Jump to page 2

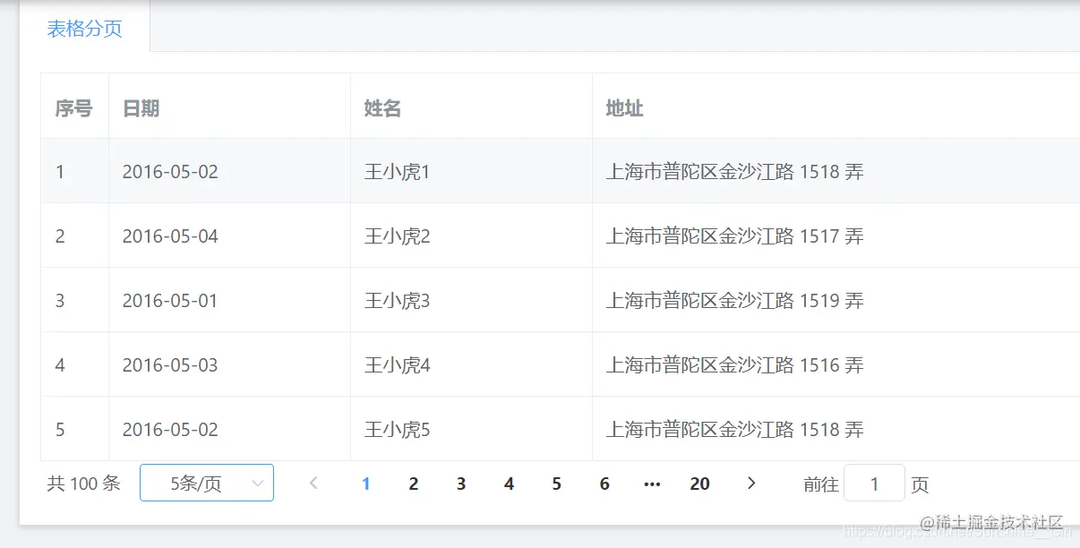pyautogui.click(x=414, y=484)
